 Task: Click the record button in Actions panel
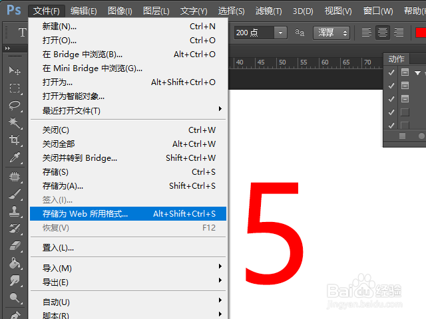421,136
